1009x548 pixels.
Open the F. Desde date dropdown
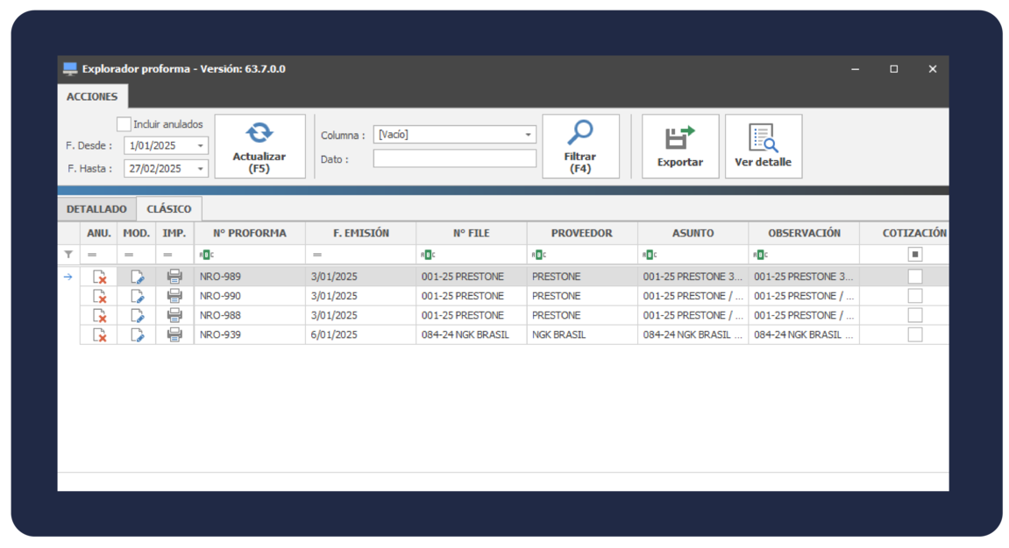pyautogui.click(x=201, y=146)
